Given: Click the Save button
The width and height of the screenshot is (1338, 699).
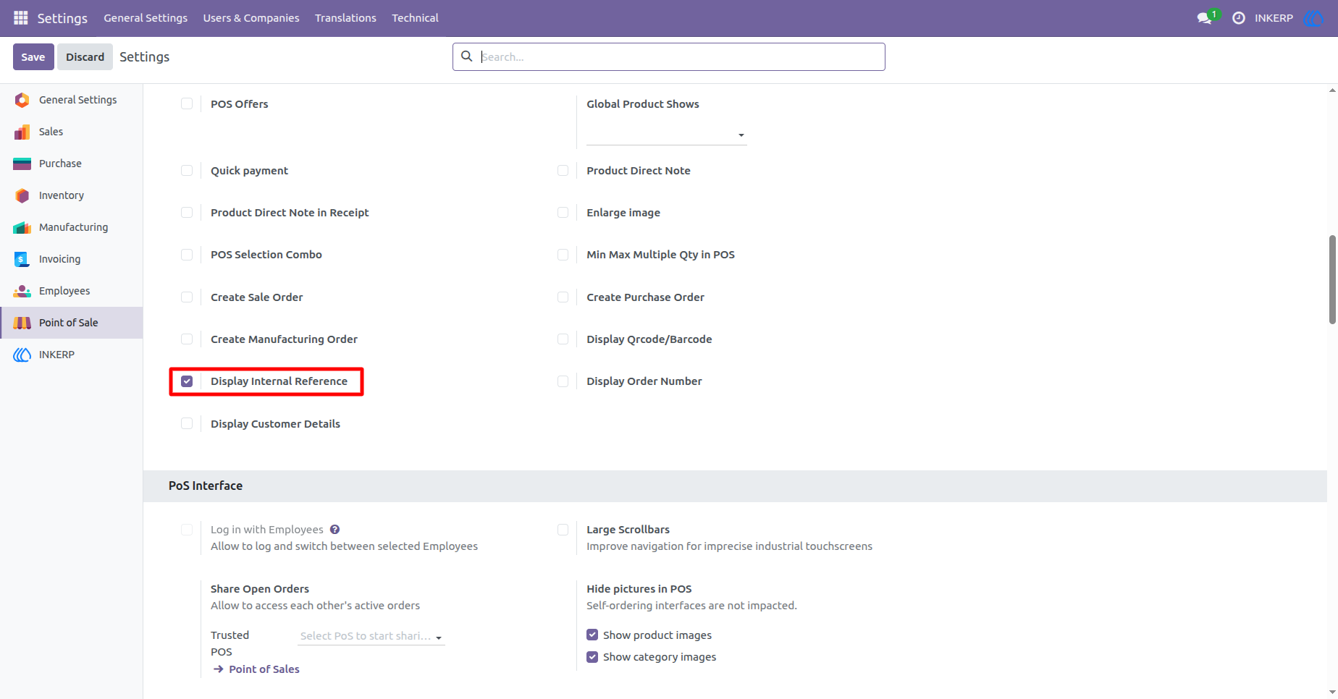Looking at the screenshot, I should pos(33,56).
